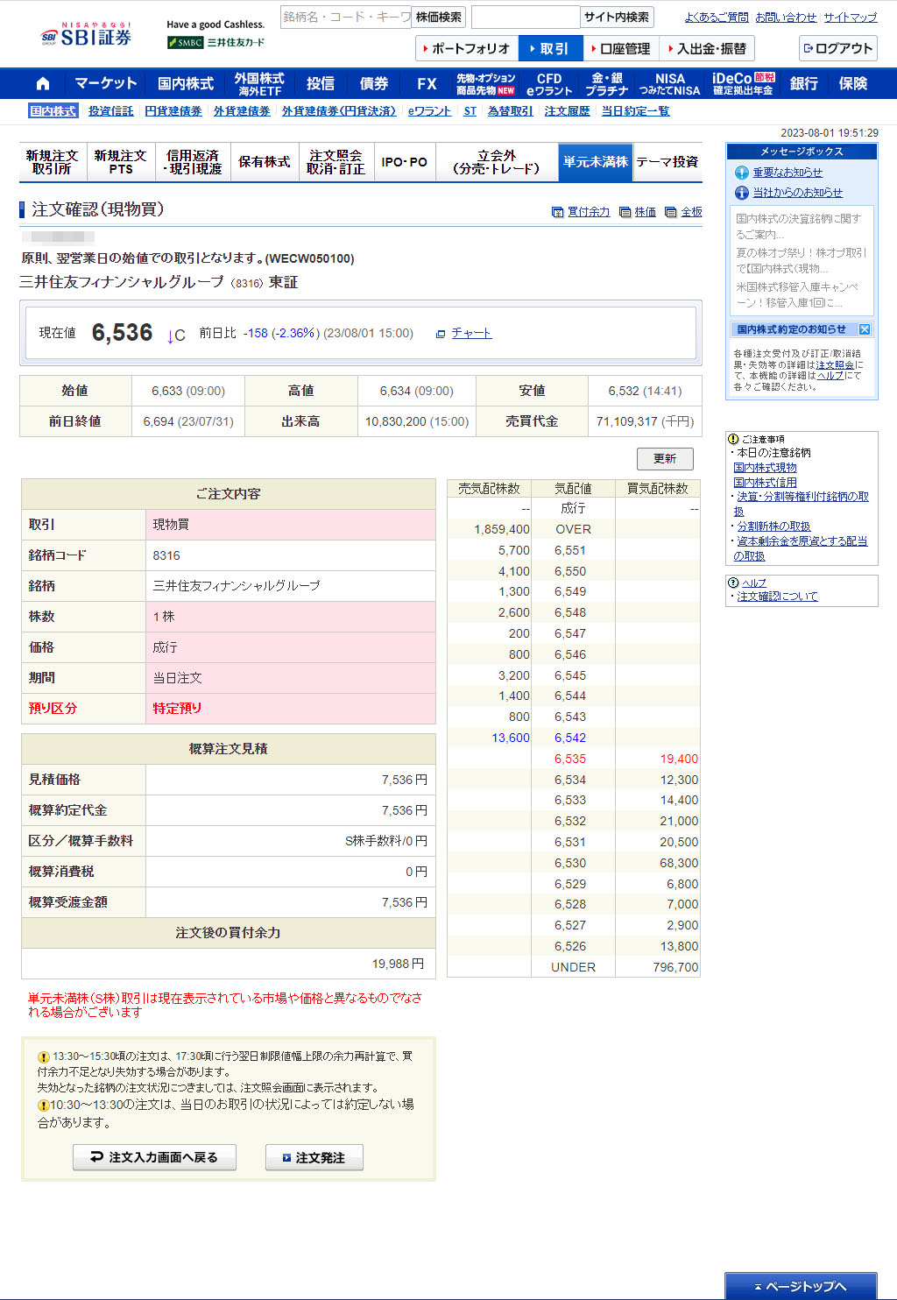Image resolution: width=897 pixels, height=1300 pixels.
Task: Open the チャート link with its icon
Action: tap(464, 334)
